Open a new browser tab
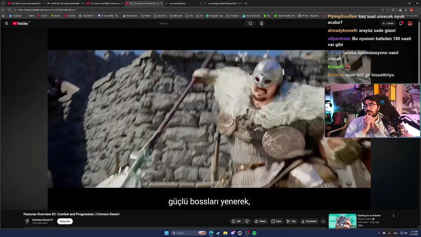This screenshot has height=237, width=421. tap(246, 3)
